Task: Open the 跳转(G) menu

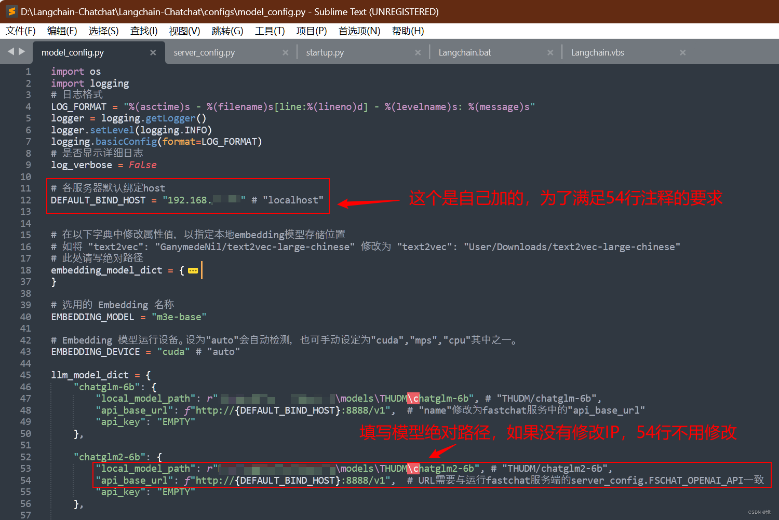Action: (x=227, y=31)
